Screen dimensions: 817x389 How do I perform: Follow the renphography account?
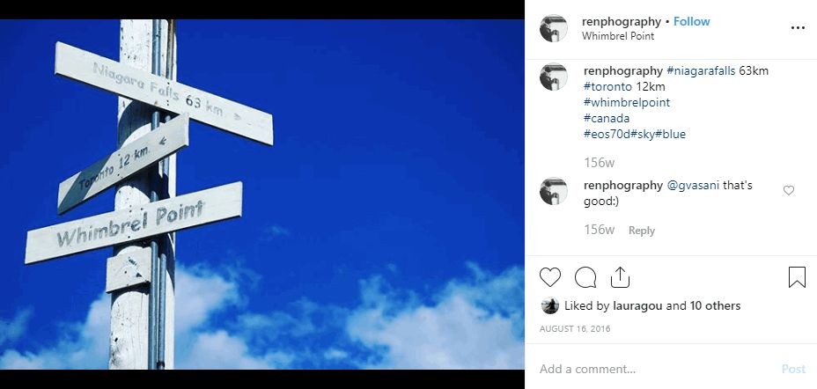coord(691,21)
